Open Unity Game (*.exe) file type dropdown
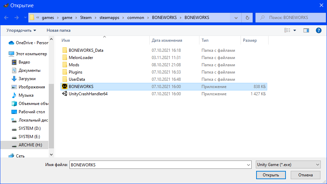 coord(288,165)
